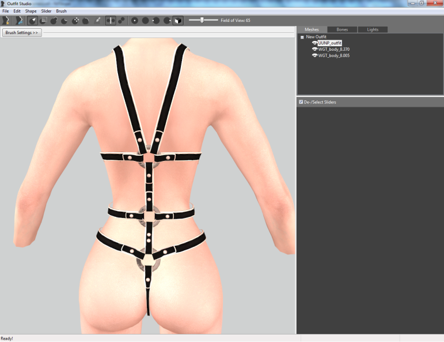
Task: Choose the Smooth brush tool
Action: pos(86,20)
